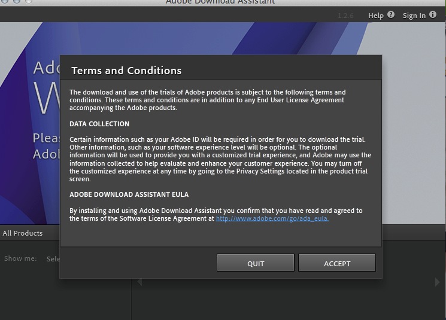446x320 pixels.
Task: Click the left carousel arrow
Action: click(x=139, y=282)
